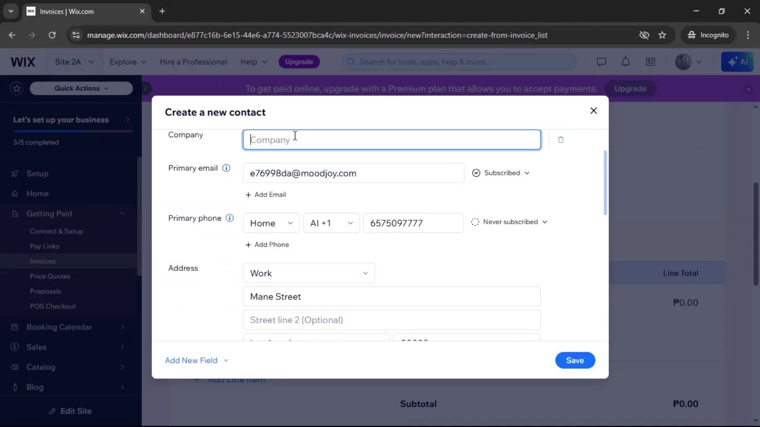Screen dimensions: 760x427
Task: View site information icon in address bar
Action: 76,35
